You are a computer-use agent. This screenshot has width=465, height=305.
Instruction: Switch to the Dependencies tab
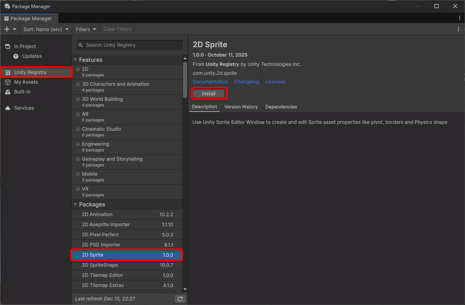coord(281,107)
